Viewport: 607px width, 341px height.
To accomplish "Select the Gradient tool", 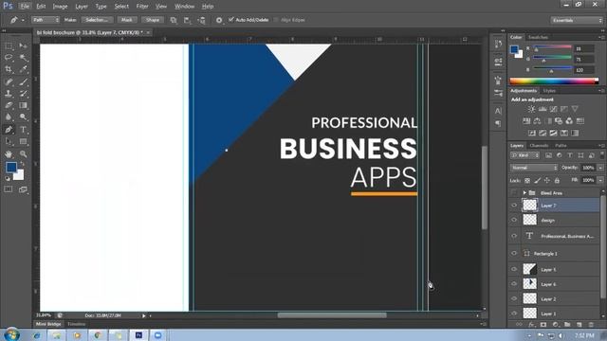I will 23,105.
